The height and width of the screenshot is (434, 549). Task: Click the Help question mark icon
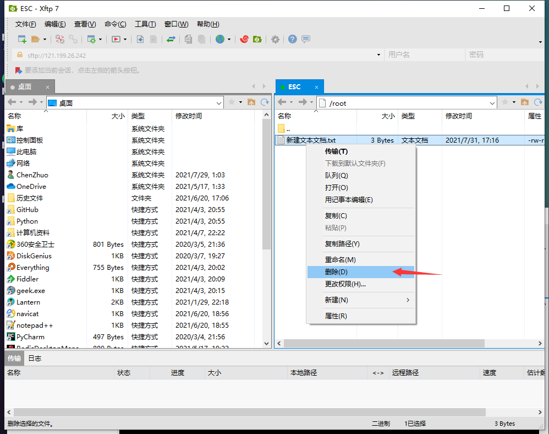pyautogui.click(x=292, y=39)
